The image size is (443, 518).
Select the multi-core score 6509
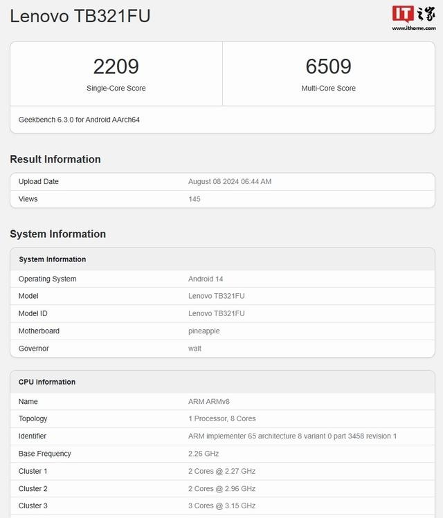(x=328, y=66)
